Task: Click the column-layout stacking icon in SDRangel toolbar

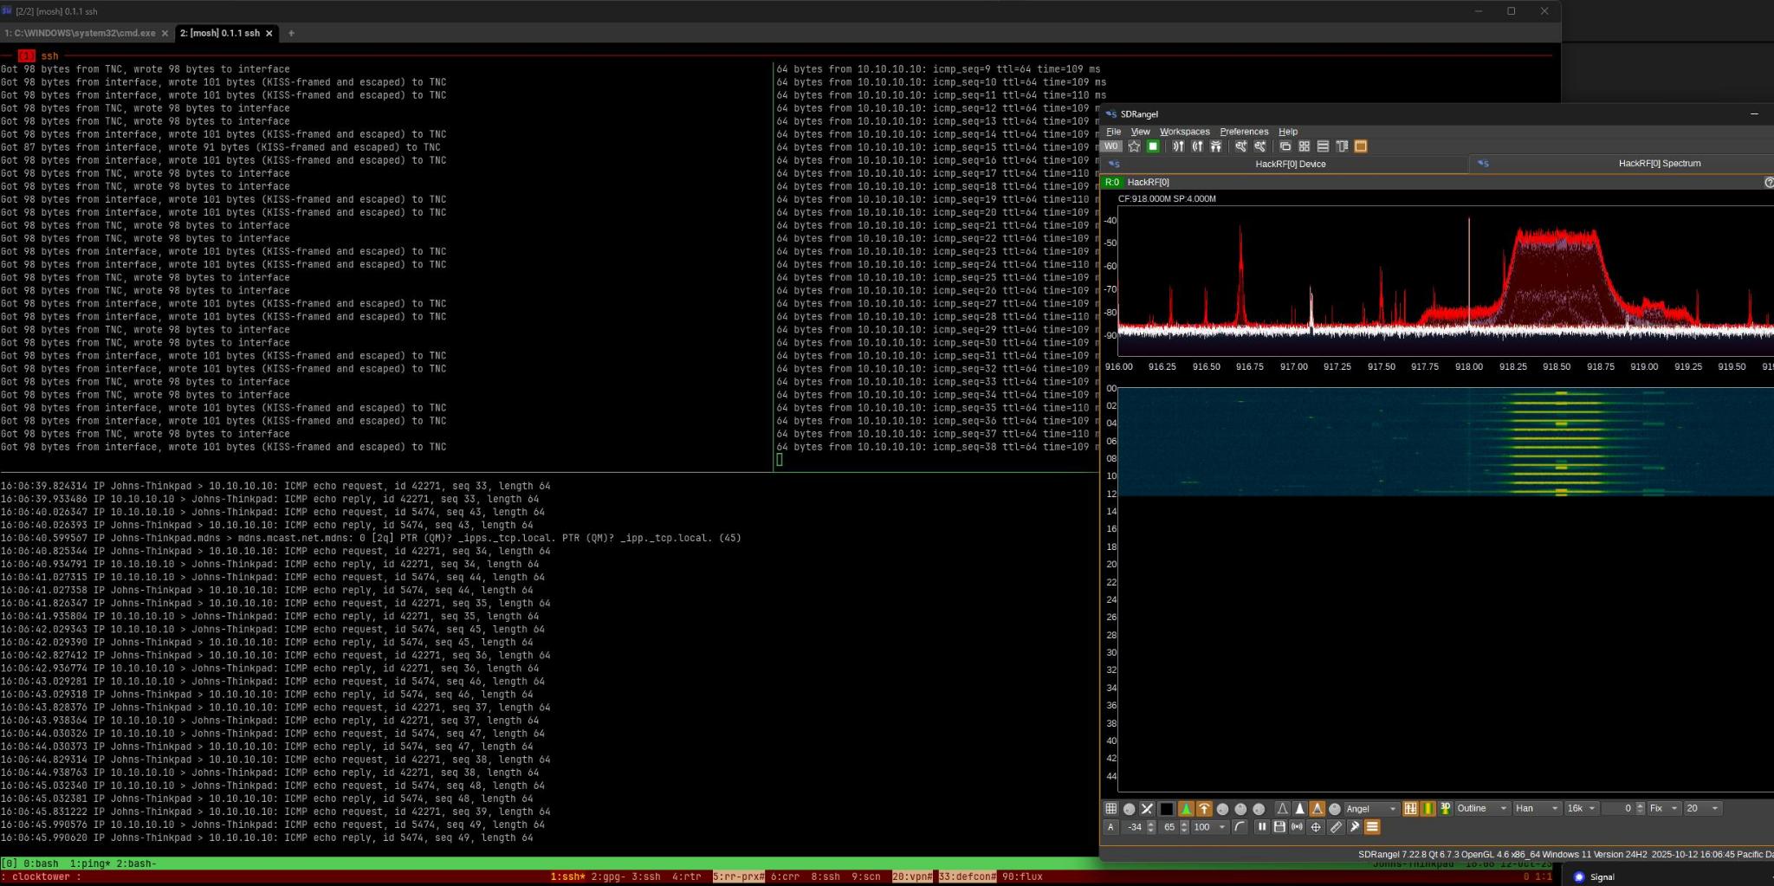Action: (x=1342, y=146)
